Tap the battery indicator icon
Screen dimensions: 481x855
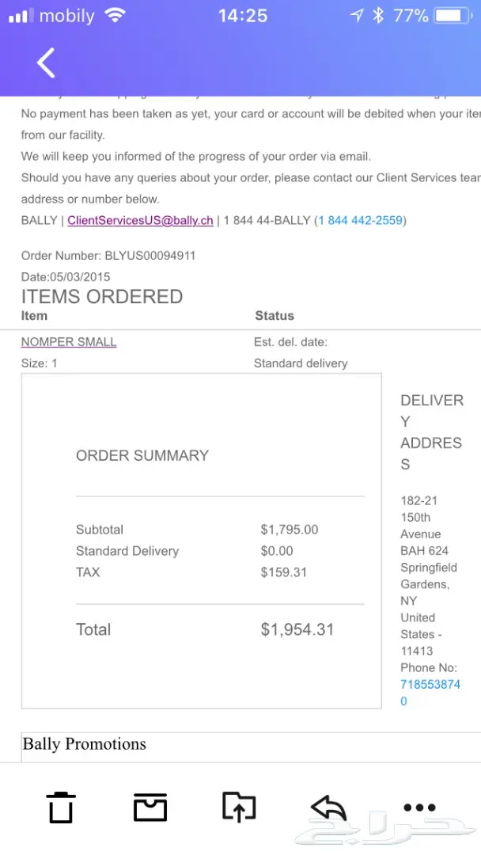tap(453, 16)
